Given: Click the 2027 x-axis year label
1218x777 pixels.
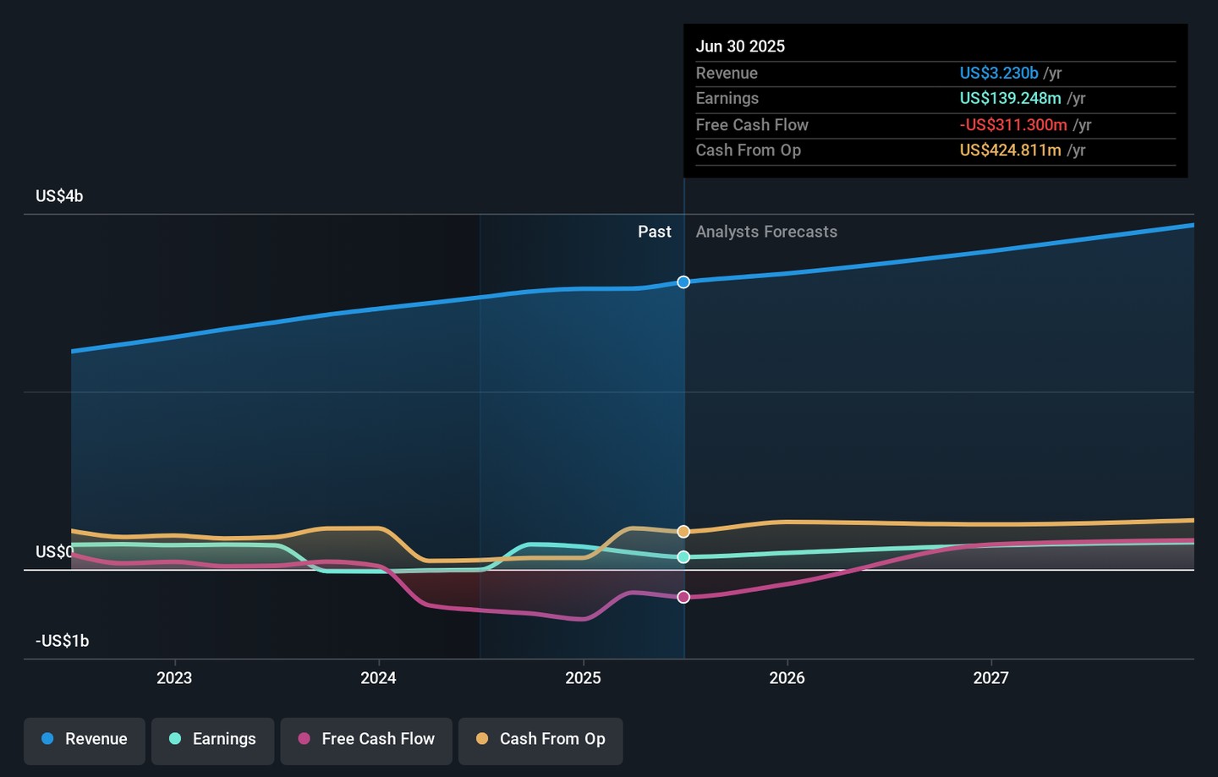Looking at the screenshot, I should tap(990, 678).
